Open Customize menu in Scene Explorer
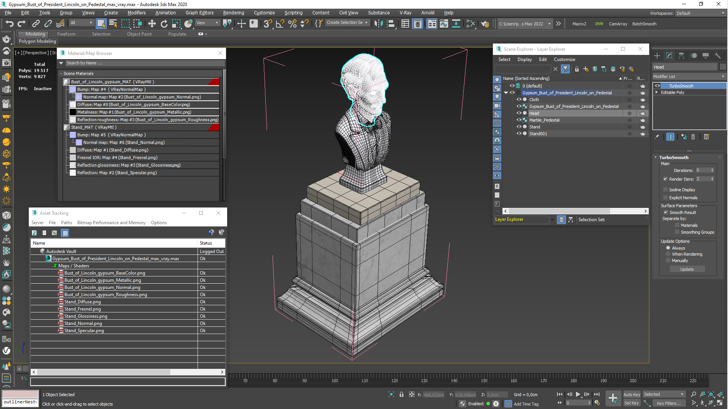728x409 pixels. (x=564, y=59)
